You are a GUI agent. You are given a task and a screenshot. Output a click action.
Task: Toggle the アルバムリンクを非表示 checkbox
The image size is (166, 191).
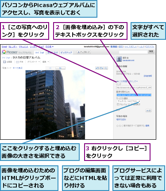click(118, 104)
